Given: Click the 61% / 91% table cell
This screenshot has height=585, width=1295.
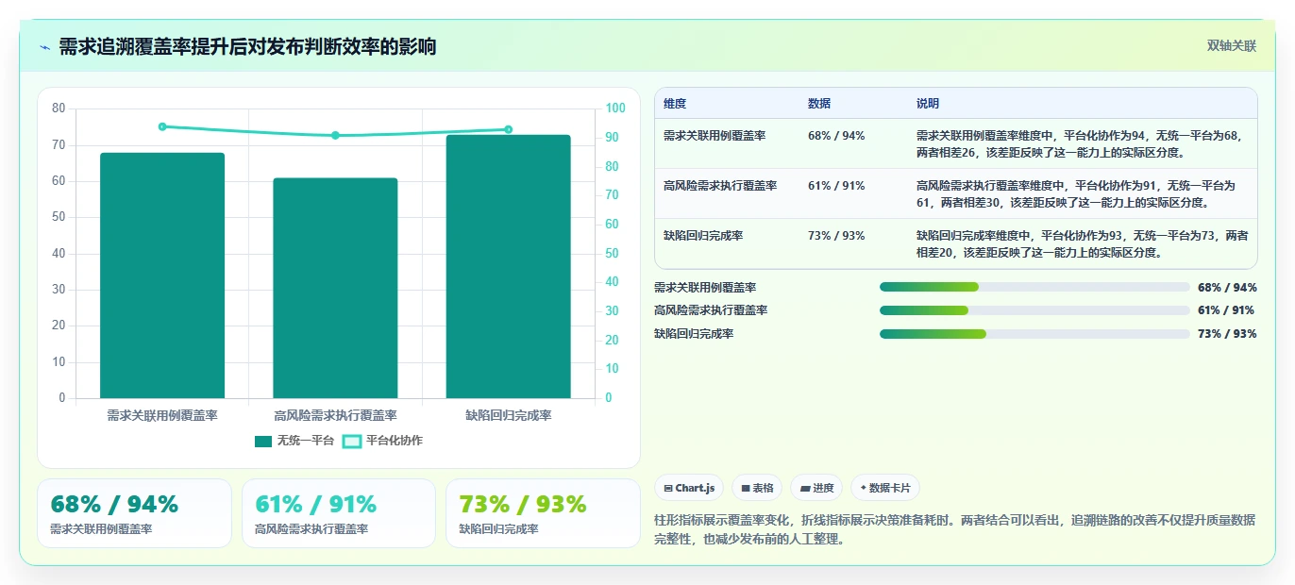Looking at the screenshot, I should [836, 186].
